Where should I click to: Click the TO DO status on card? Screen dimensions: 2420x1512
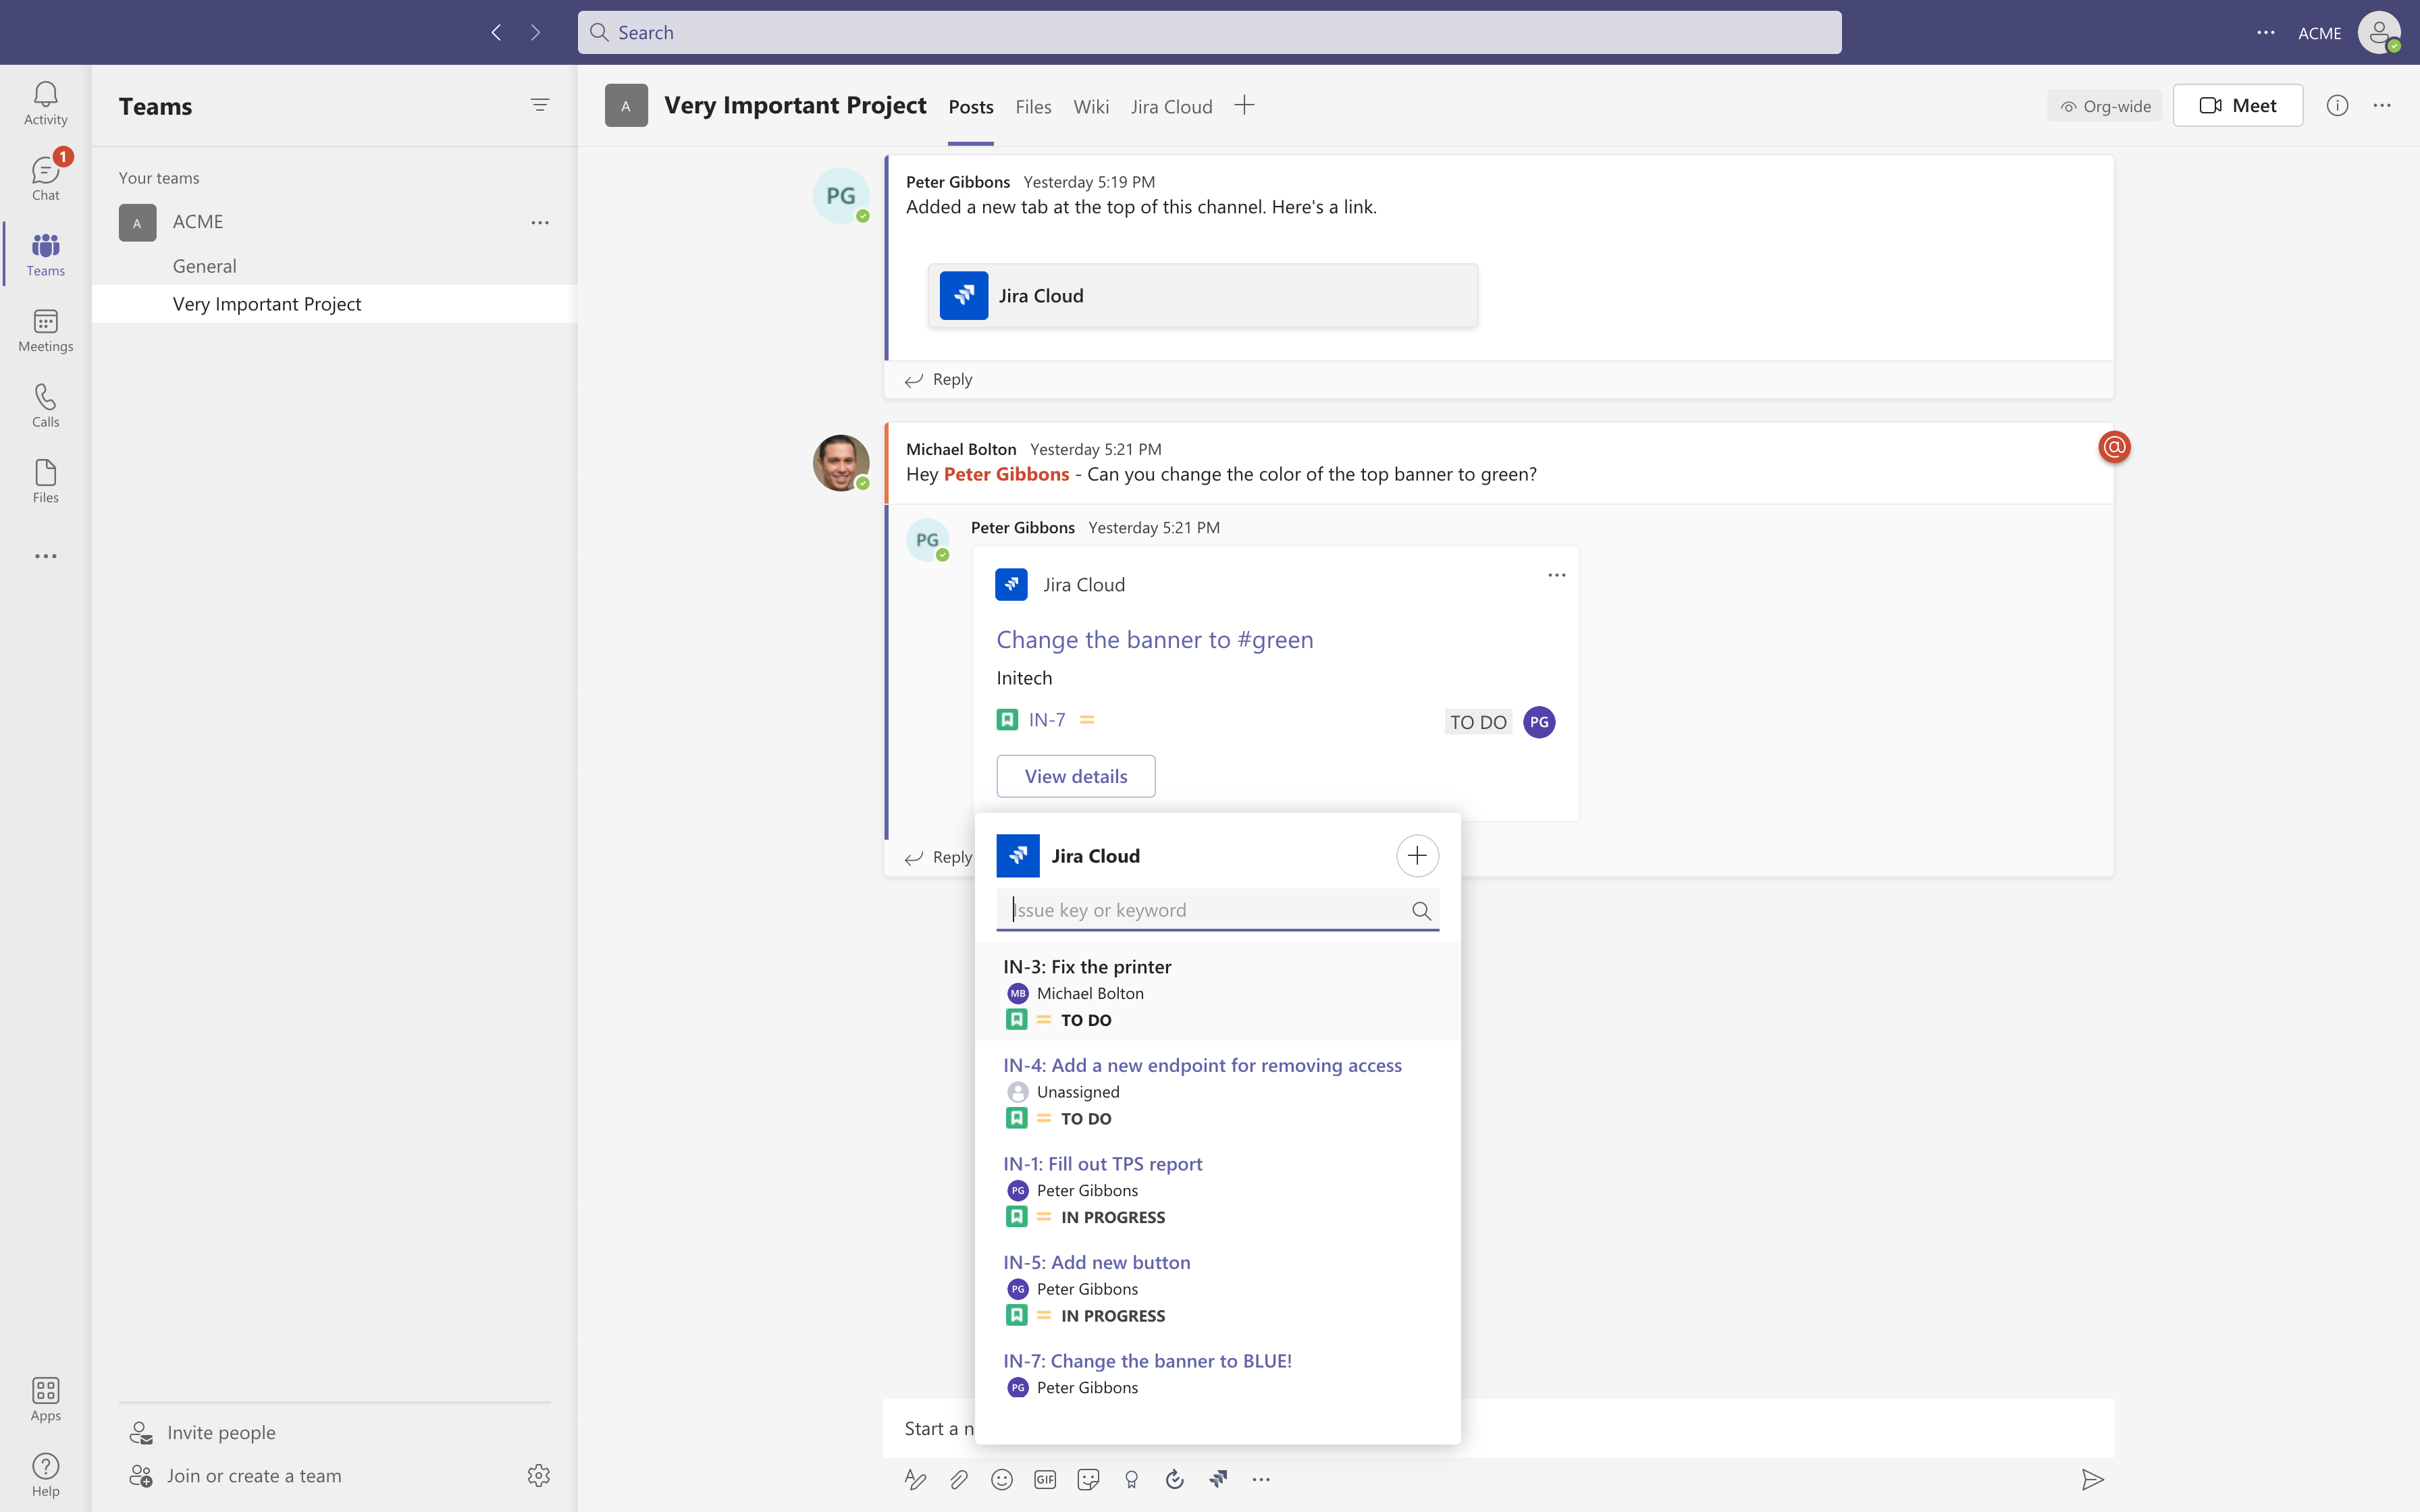1478,722
